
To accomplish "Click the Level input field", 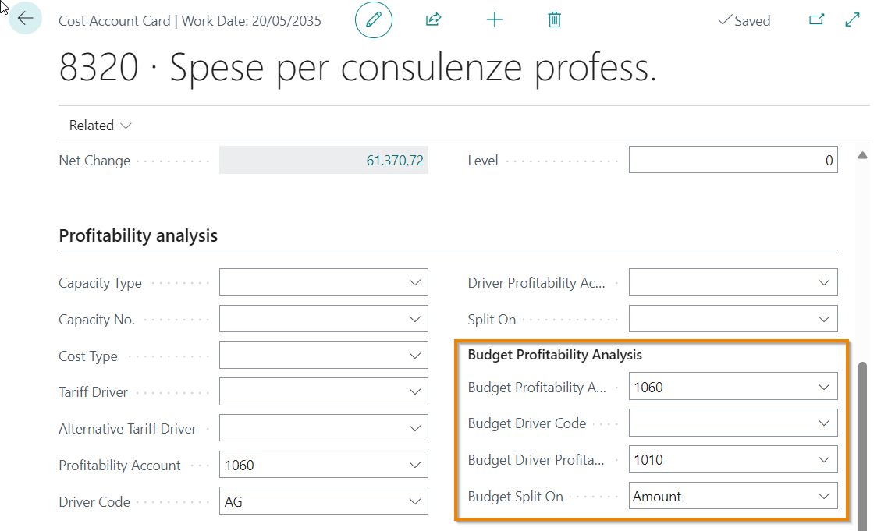I will [x=733, y=160].
